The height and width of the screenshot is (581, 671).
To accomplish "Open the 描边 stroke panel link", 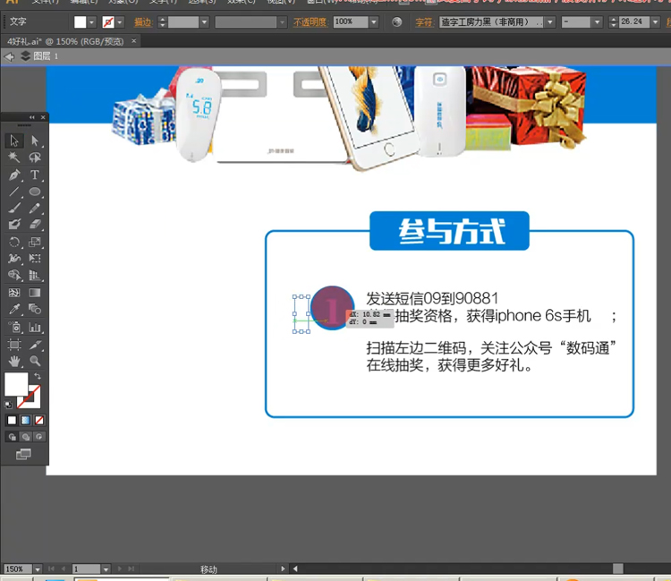I will coord(143,21).
